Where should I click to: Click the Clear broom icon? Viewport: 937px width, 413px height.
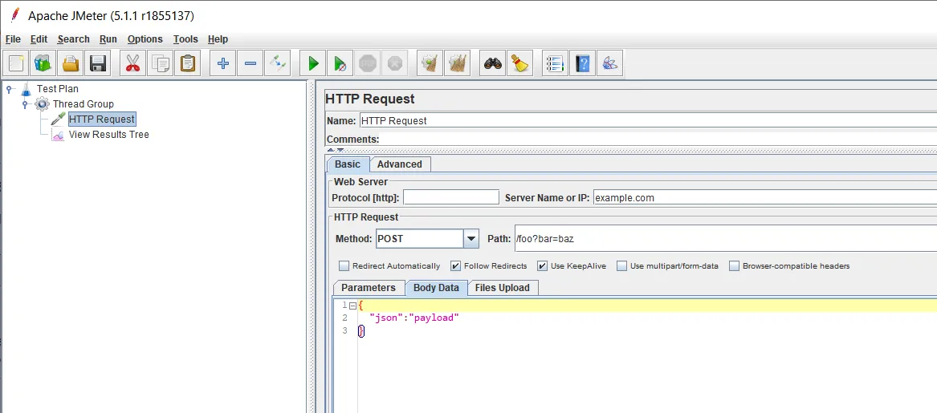click(430, 63)
